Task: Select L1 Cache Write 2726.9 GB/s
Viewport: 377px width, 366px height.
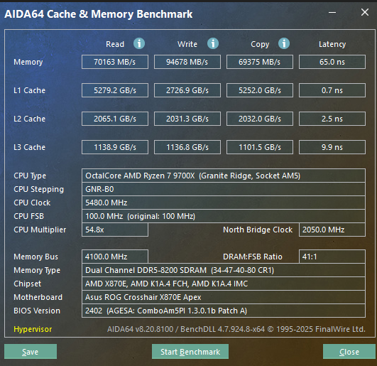Action: [187, 90]
